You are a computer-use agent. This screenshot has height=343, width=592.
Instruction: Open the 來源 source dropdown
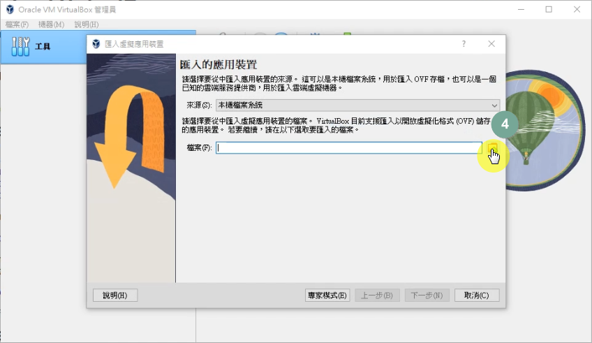click(x=358, y=105)
